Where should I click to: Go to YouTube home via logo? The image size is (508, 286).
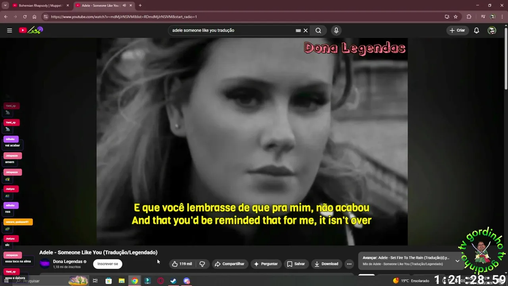tap(31, 30)
